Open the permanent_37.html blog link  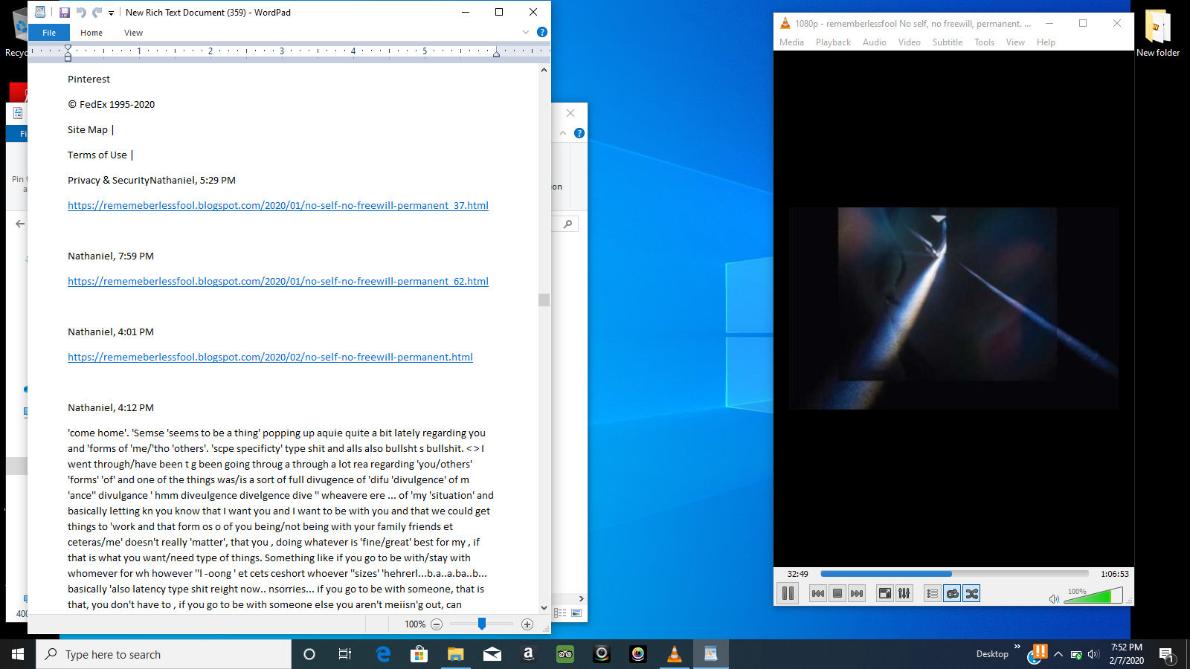click(x=278, y=205)
